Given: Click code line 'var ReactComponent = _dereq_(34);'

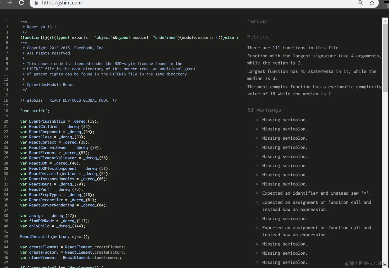Looking at the screenshot, I should pos(57,132).
